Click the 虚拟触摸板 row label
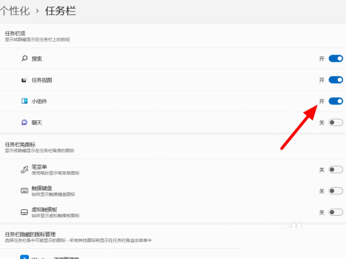 coord(45,209)
